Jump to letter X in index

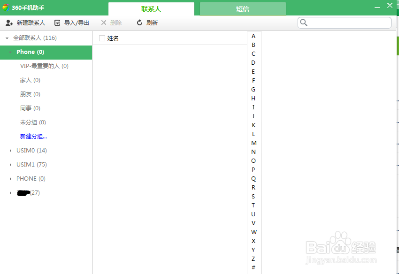253,241
